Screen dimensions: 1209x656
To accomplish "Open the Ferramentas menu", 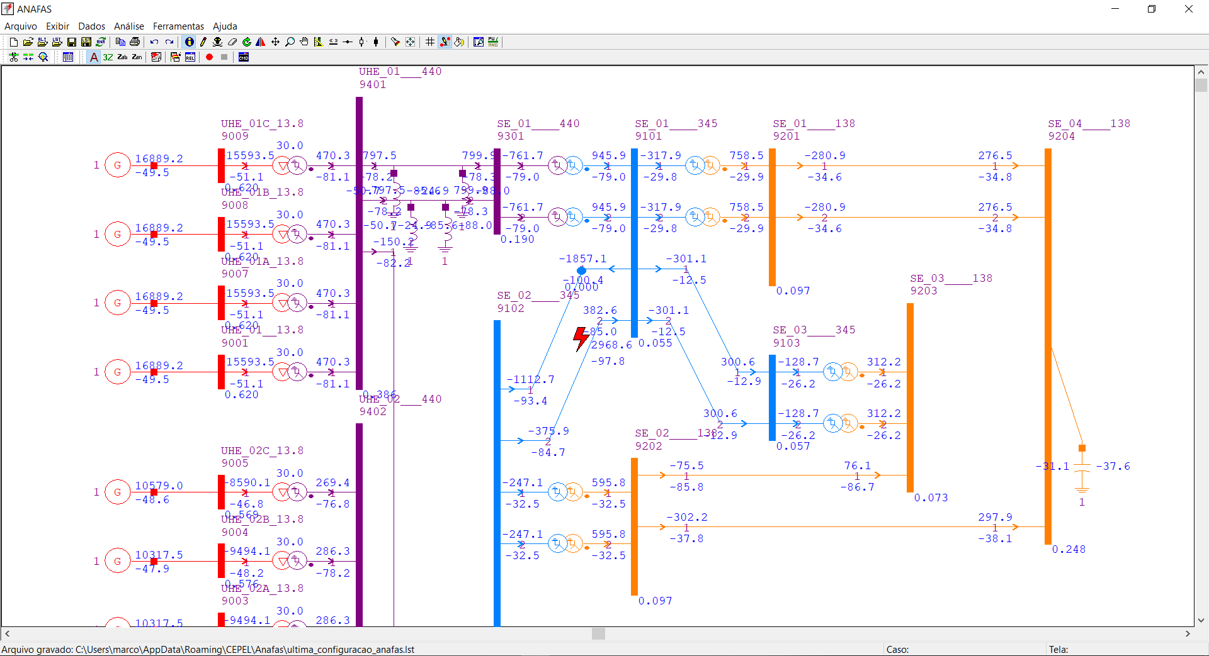I will (178, 26).
